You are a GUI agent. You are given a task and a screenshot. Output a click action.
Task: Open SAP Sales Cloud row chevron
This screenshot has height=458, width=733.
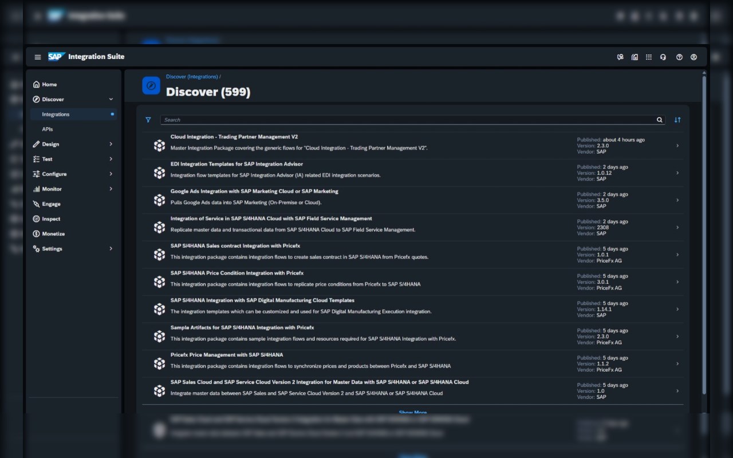(x=677, y=391)
